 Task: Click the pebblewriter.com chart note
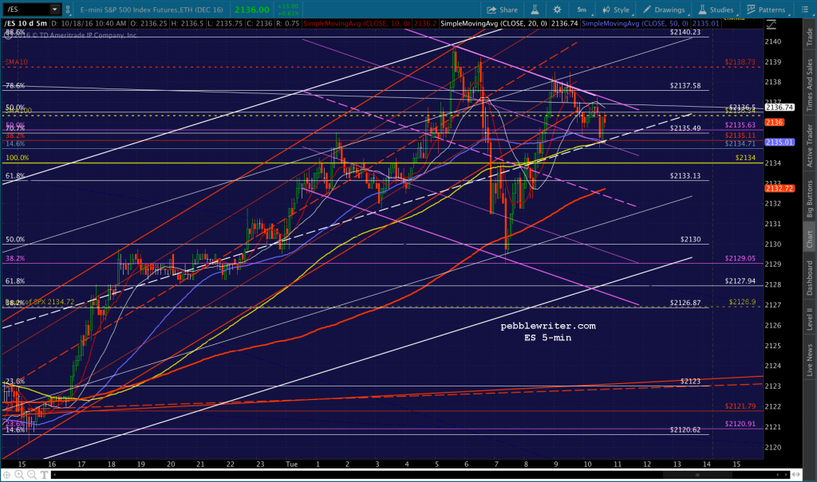pos(547,326)
